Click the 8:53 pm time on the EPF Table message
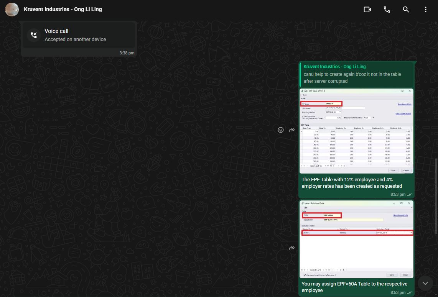 coord(398,195)
